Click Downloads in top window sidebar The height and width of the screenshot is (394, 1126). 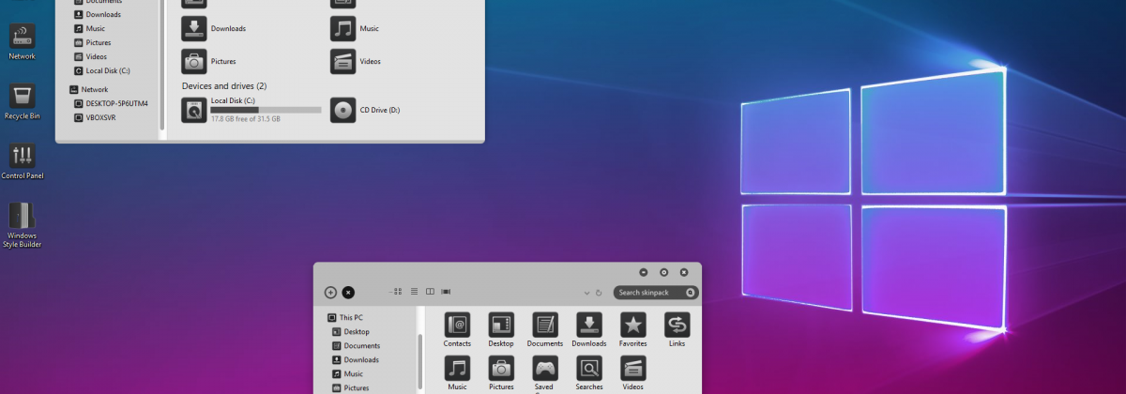point(97,14)
